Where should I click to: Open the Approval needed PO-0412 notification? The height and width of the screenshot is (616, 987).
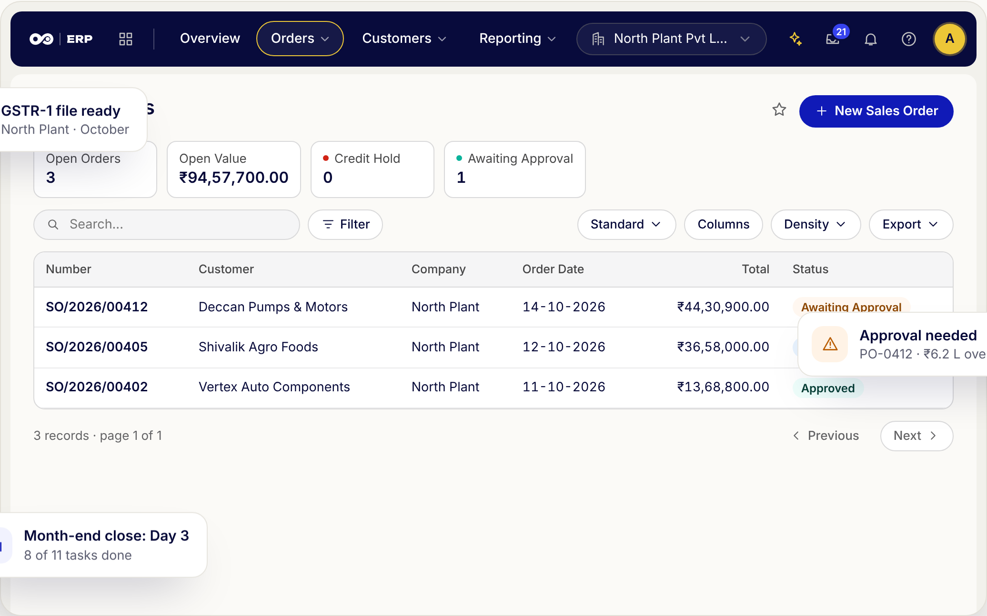(892, 344)
